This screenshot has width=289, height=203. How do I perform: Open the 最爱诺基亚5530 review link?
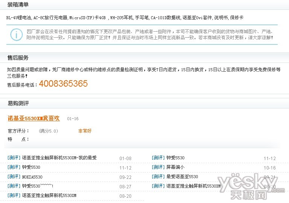click(x=182, y=177)
